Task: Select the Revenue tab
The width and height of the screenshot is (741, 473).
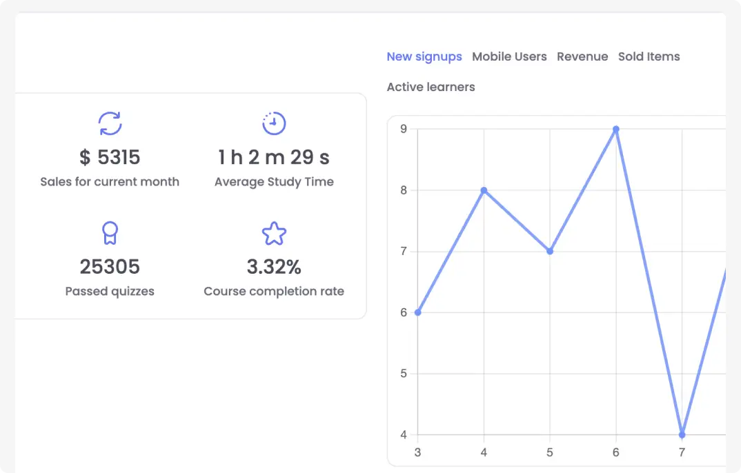Action: pos(582,57)
